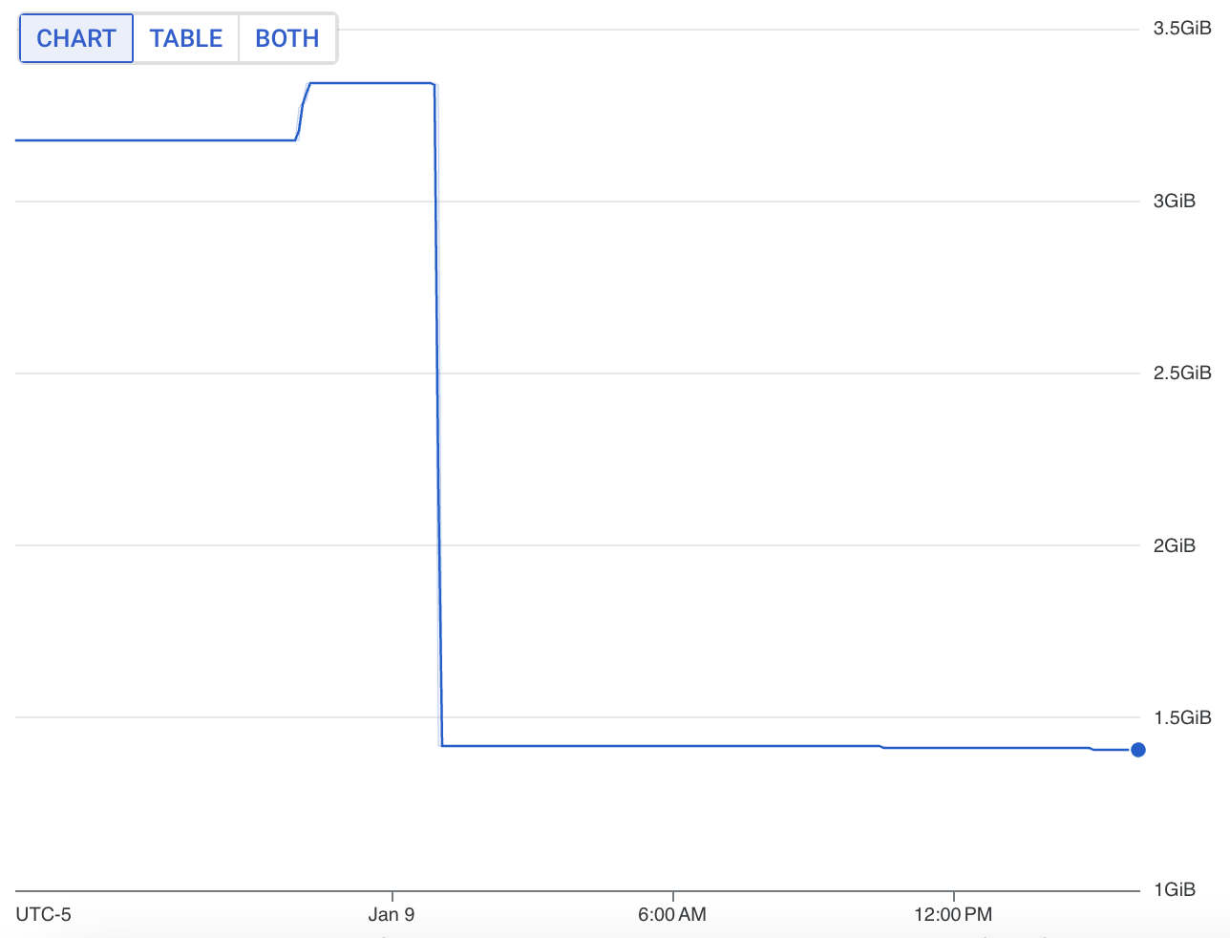This screenshot has width=1230, height=938.
Task: Click the Jan 9 x-axis label
Action: 392,914
